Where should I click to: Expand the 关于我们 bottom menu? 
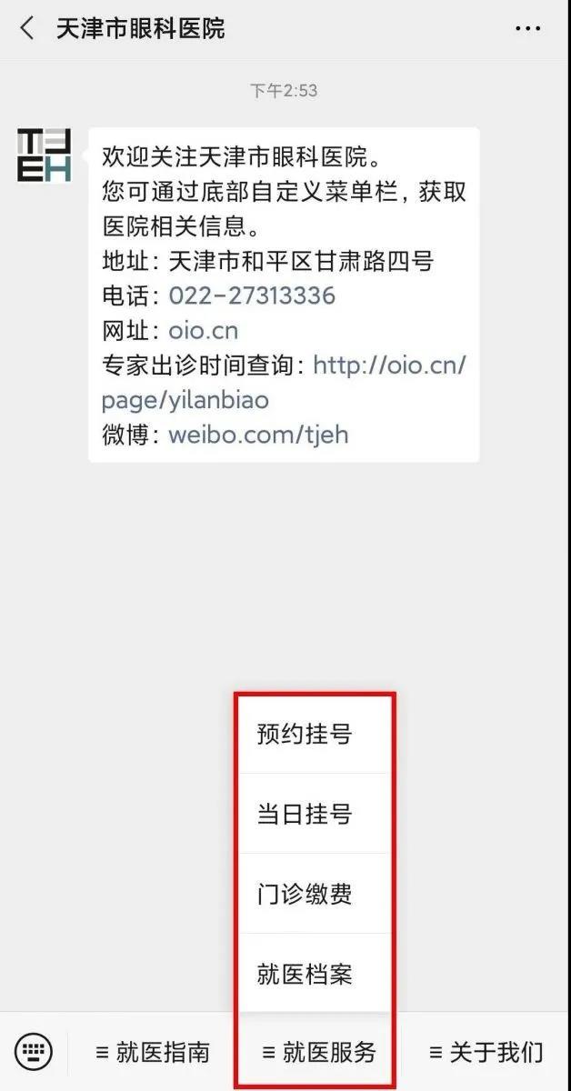[486, 1053]
